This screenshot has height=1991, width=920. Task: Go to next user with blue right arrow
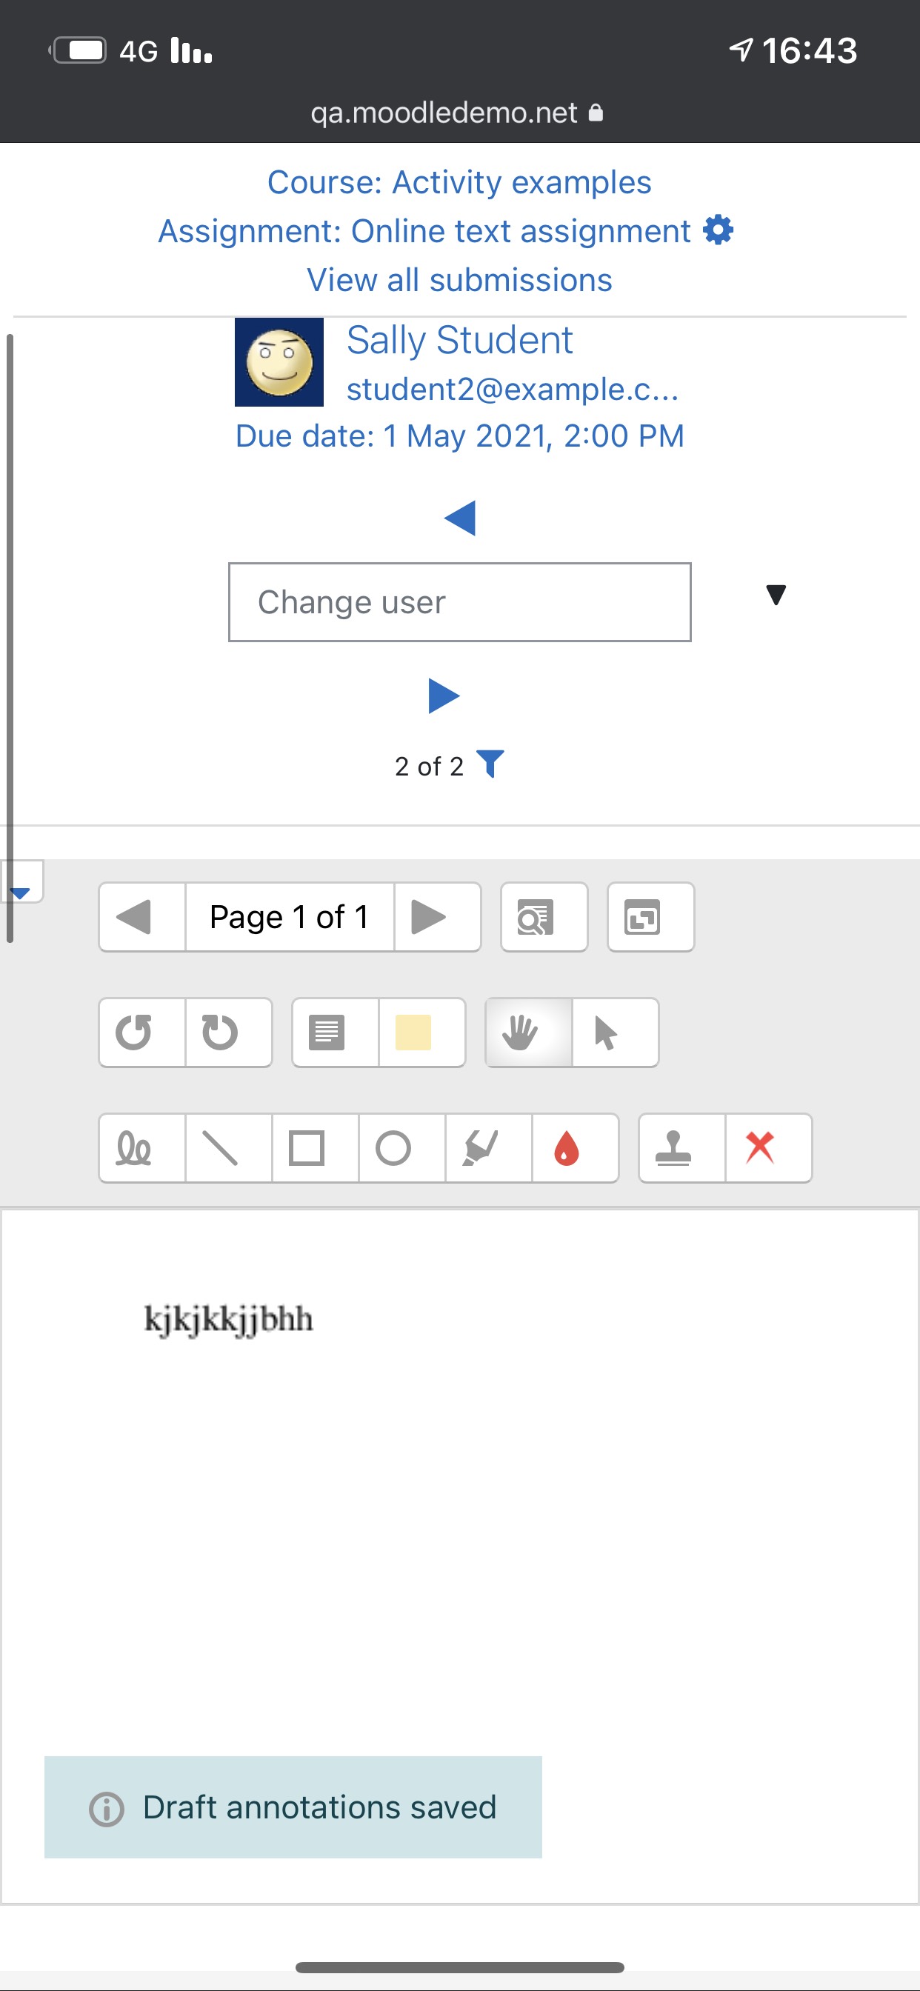tap(444, 696)
